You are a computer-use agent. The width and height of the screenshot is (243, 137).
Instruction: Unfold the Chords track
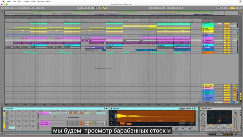(x=203, y=31)
